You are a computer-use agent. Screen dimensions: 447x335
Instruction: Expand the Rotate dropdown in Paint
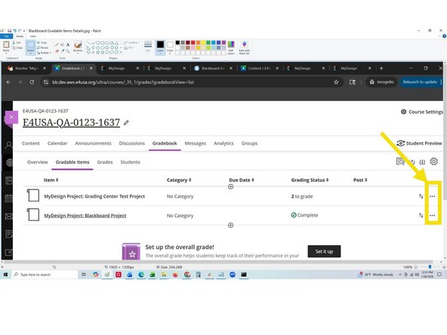[44, 53]
